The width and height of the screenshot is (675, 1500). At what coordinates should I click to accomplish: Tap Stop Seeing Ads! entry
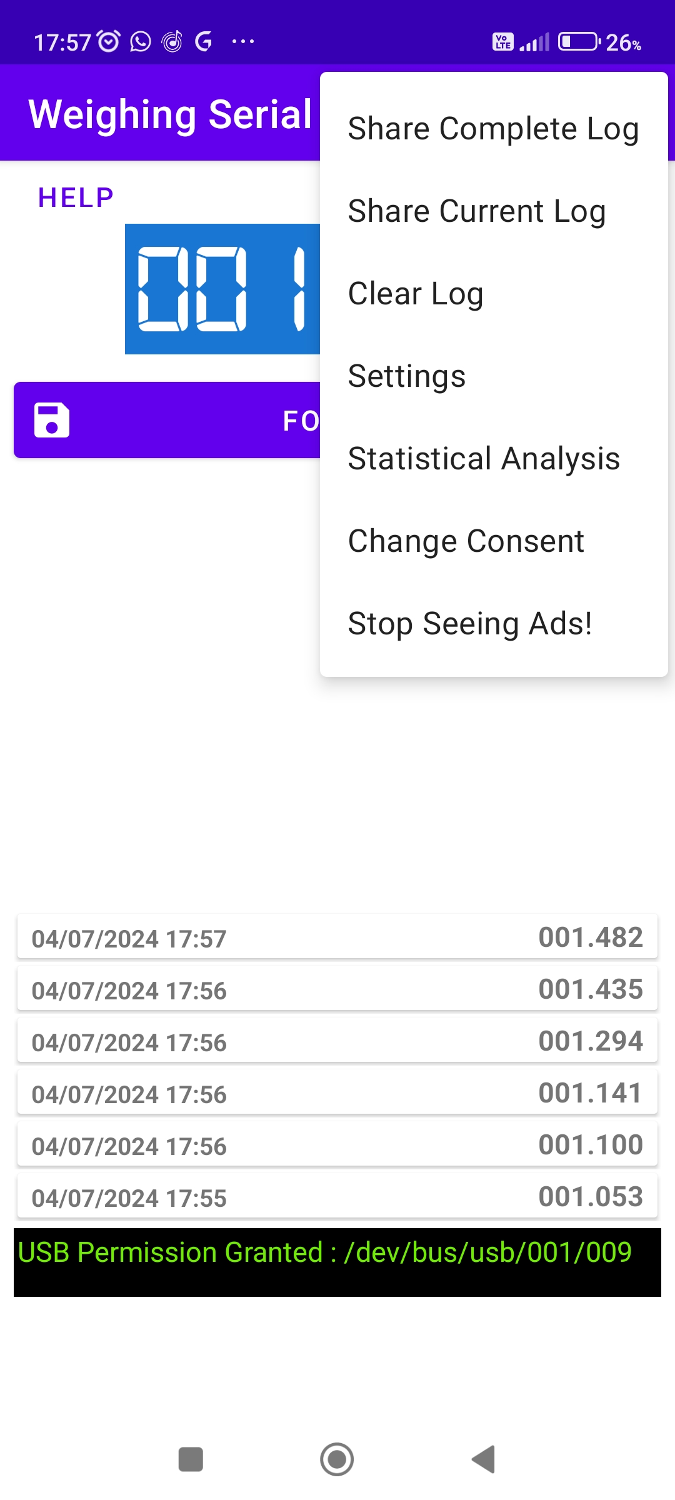pyautogui.click(x=470, y=624)
